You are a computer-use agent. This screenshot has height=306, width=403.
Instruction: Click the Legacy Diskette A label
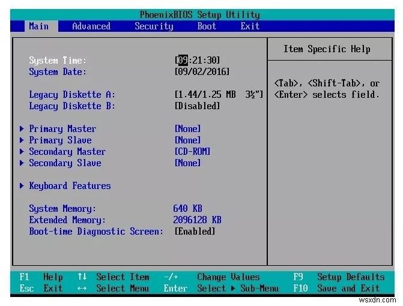72,95
